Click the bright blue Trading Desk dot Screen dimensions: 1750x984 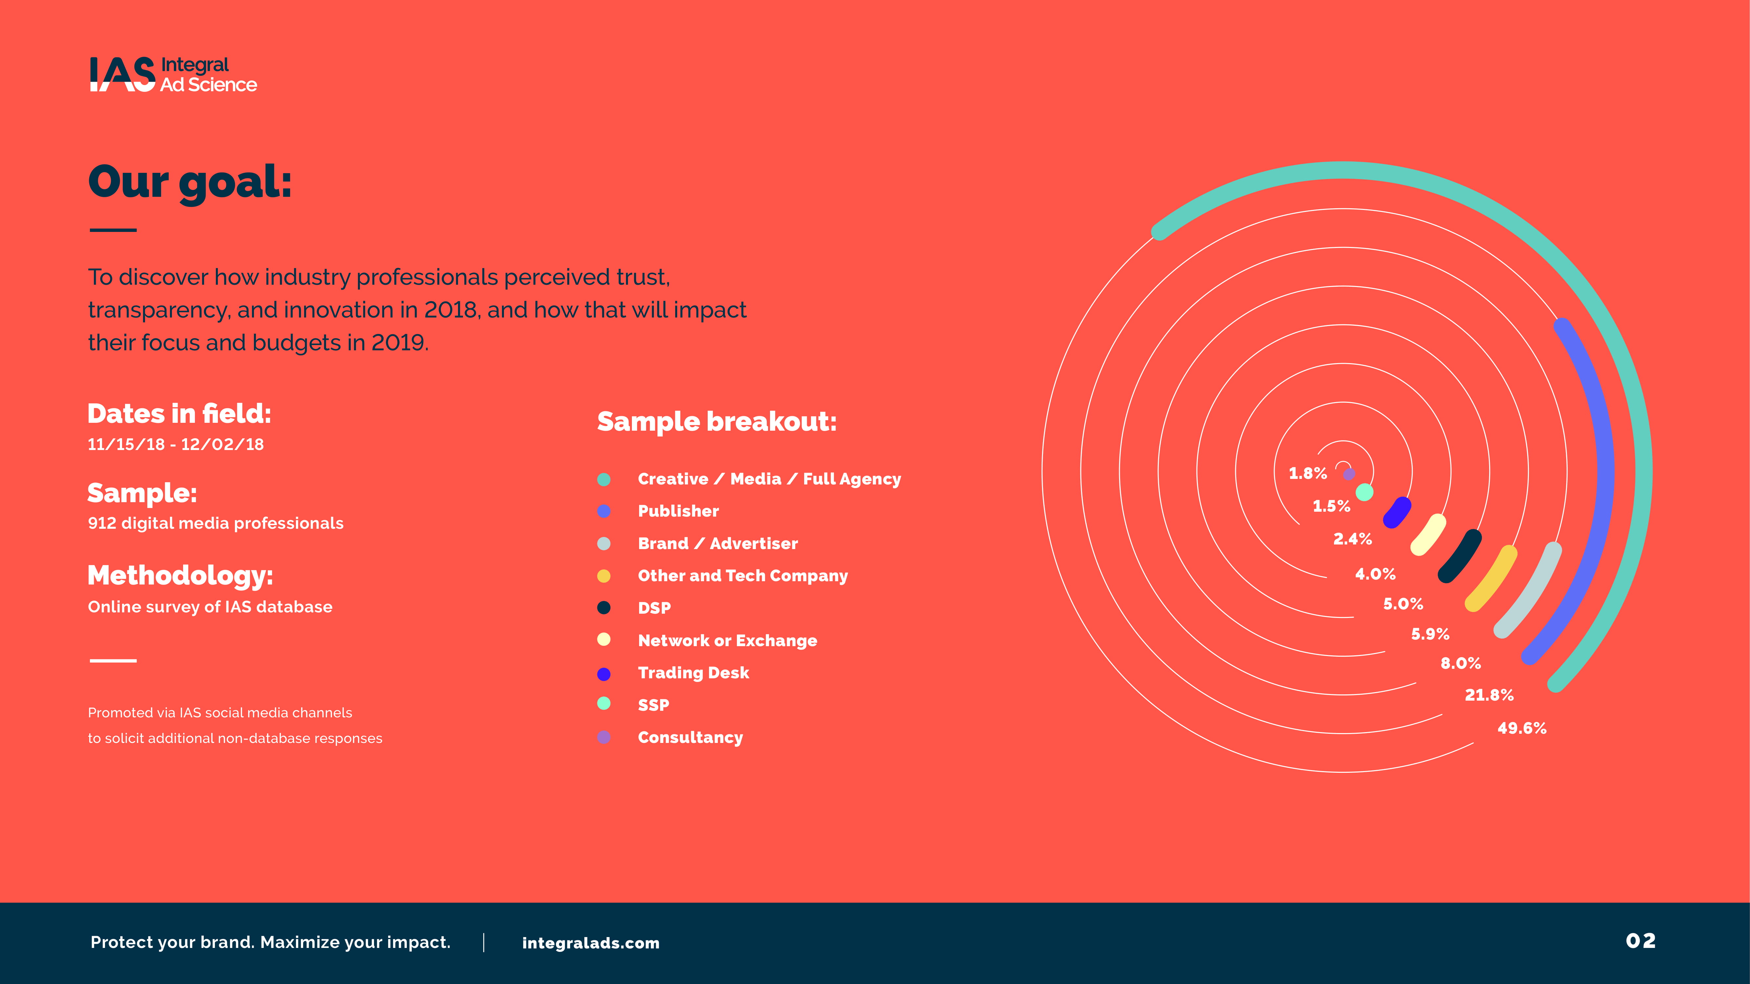(x=603, y=674)
